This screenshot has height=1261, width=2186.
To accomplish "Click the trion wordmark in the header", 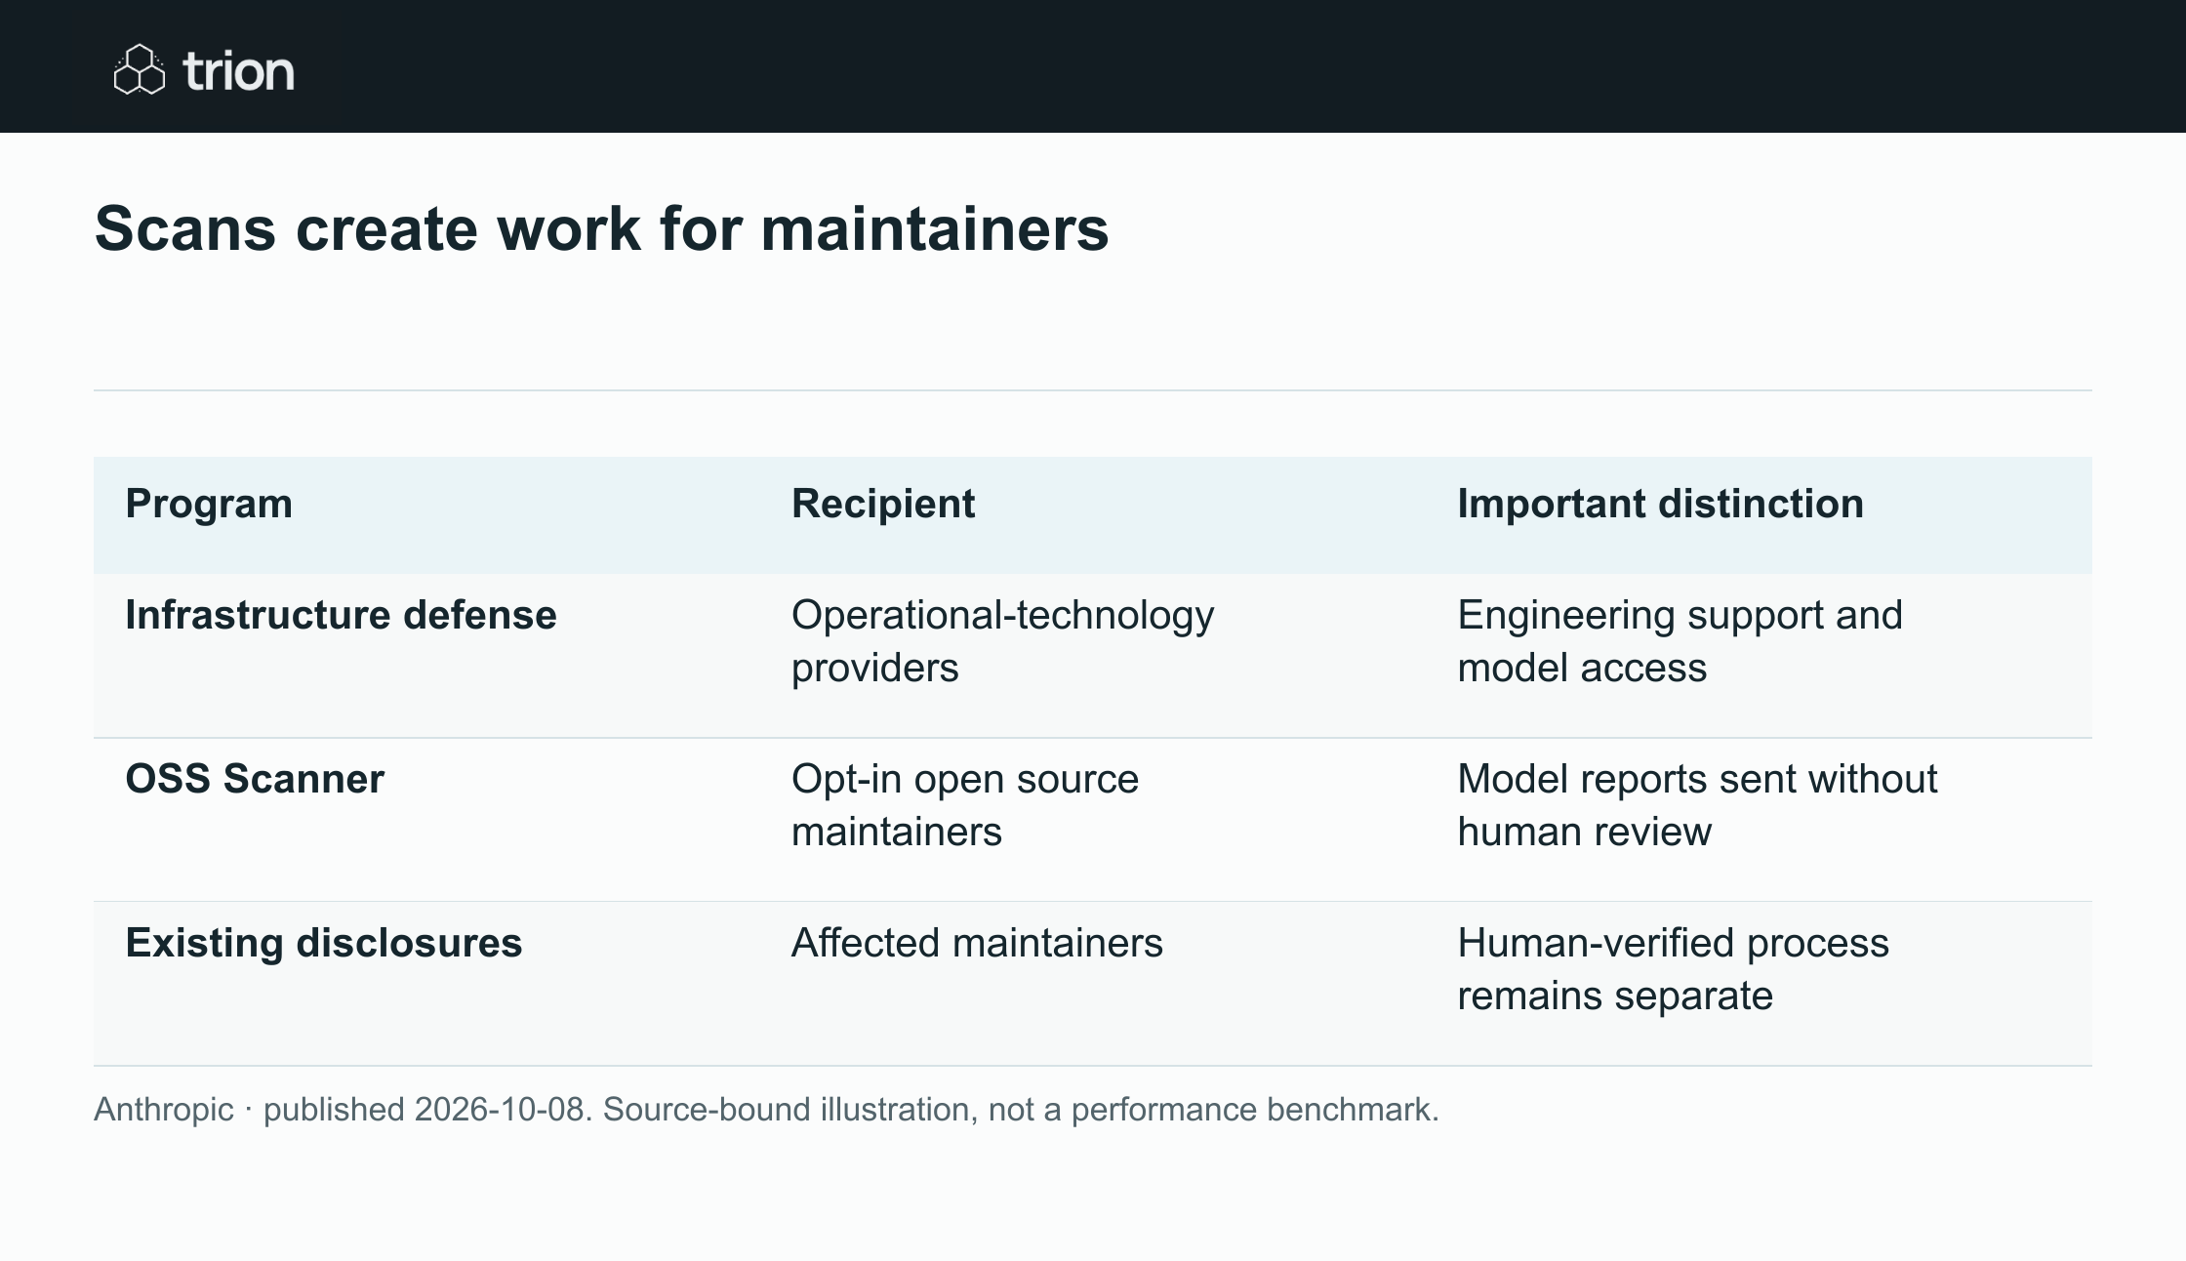I will click(x=238, y=71).
